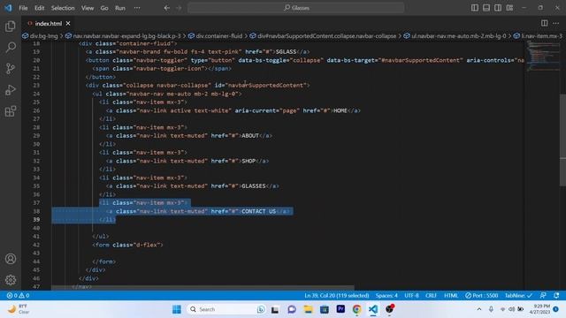Toggle the Tabnine status item
566x318 pixels.
tap(519, 295)
